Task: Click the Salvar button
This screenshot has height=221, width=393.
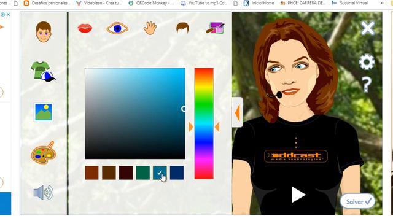Action: [x=357, y=201]
